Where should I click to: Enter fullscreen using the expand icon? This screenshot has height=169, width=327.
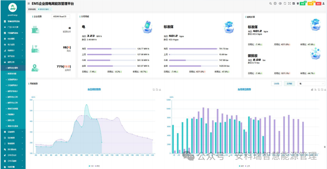coord(289,4)
